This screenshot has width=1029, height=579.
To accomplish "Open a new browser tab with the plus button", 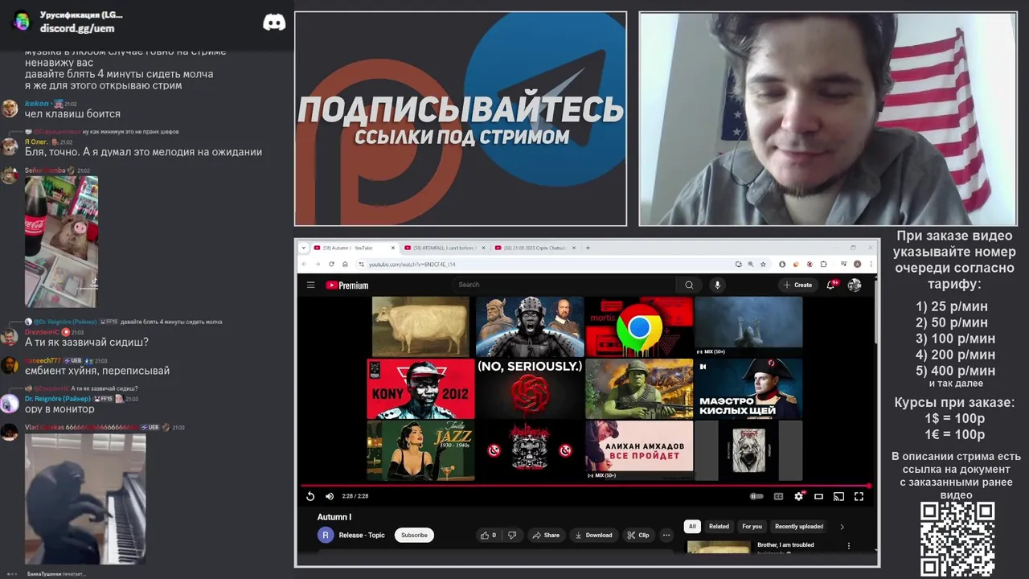I will coord(588,248).
